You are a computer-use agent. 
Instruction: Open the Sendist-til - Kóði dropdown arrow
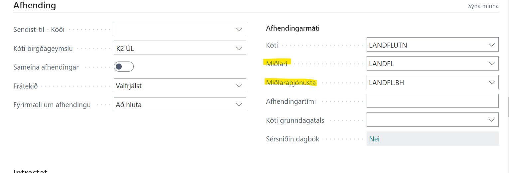239,29
